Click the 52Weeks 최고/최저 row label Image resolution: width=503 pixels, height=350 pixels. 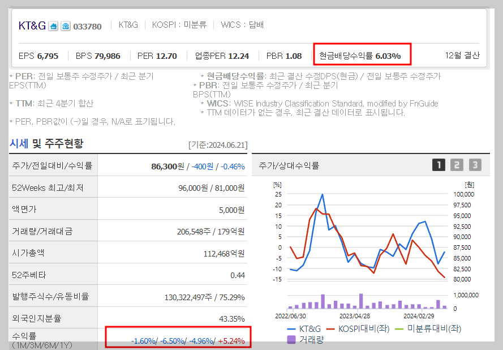click(48, 187)
